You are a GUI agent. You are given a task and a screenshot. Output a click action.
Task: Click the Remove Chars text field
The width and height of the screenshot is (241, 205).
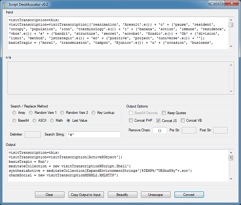point(160,130)
